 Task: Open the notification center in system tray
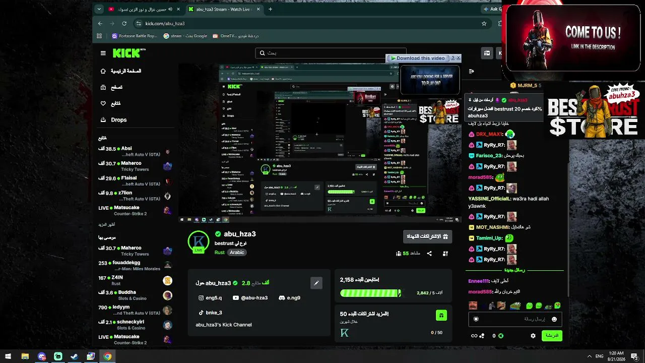635,356
